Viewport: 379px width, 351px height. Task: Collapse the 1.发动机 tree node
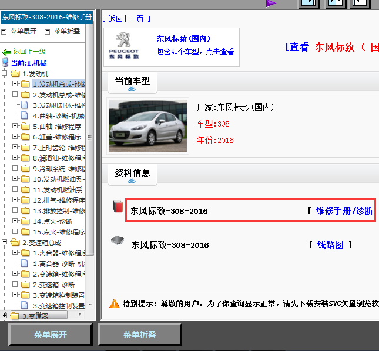[x=4, y=73]
